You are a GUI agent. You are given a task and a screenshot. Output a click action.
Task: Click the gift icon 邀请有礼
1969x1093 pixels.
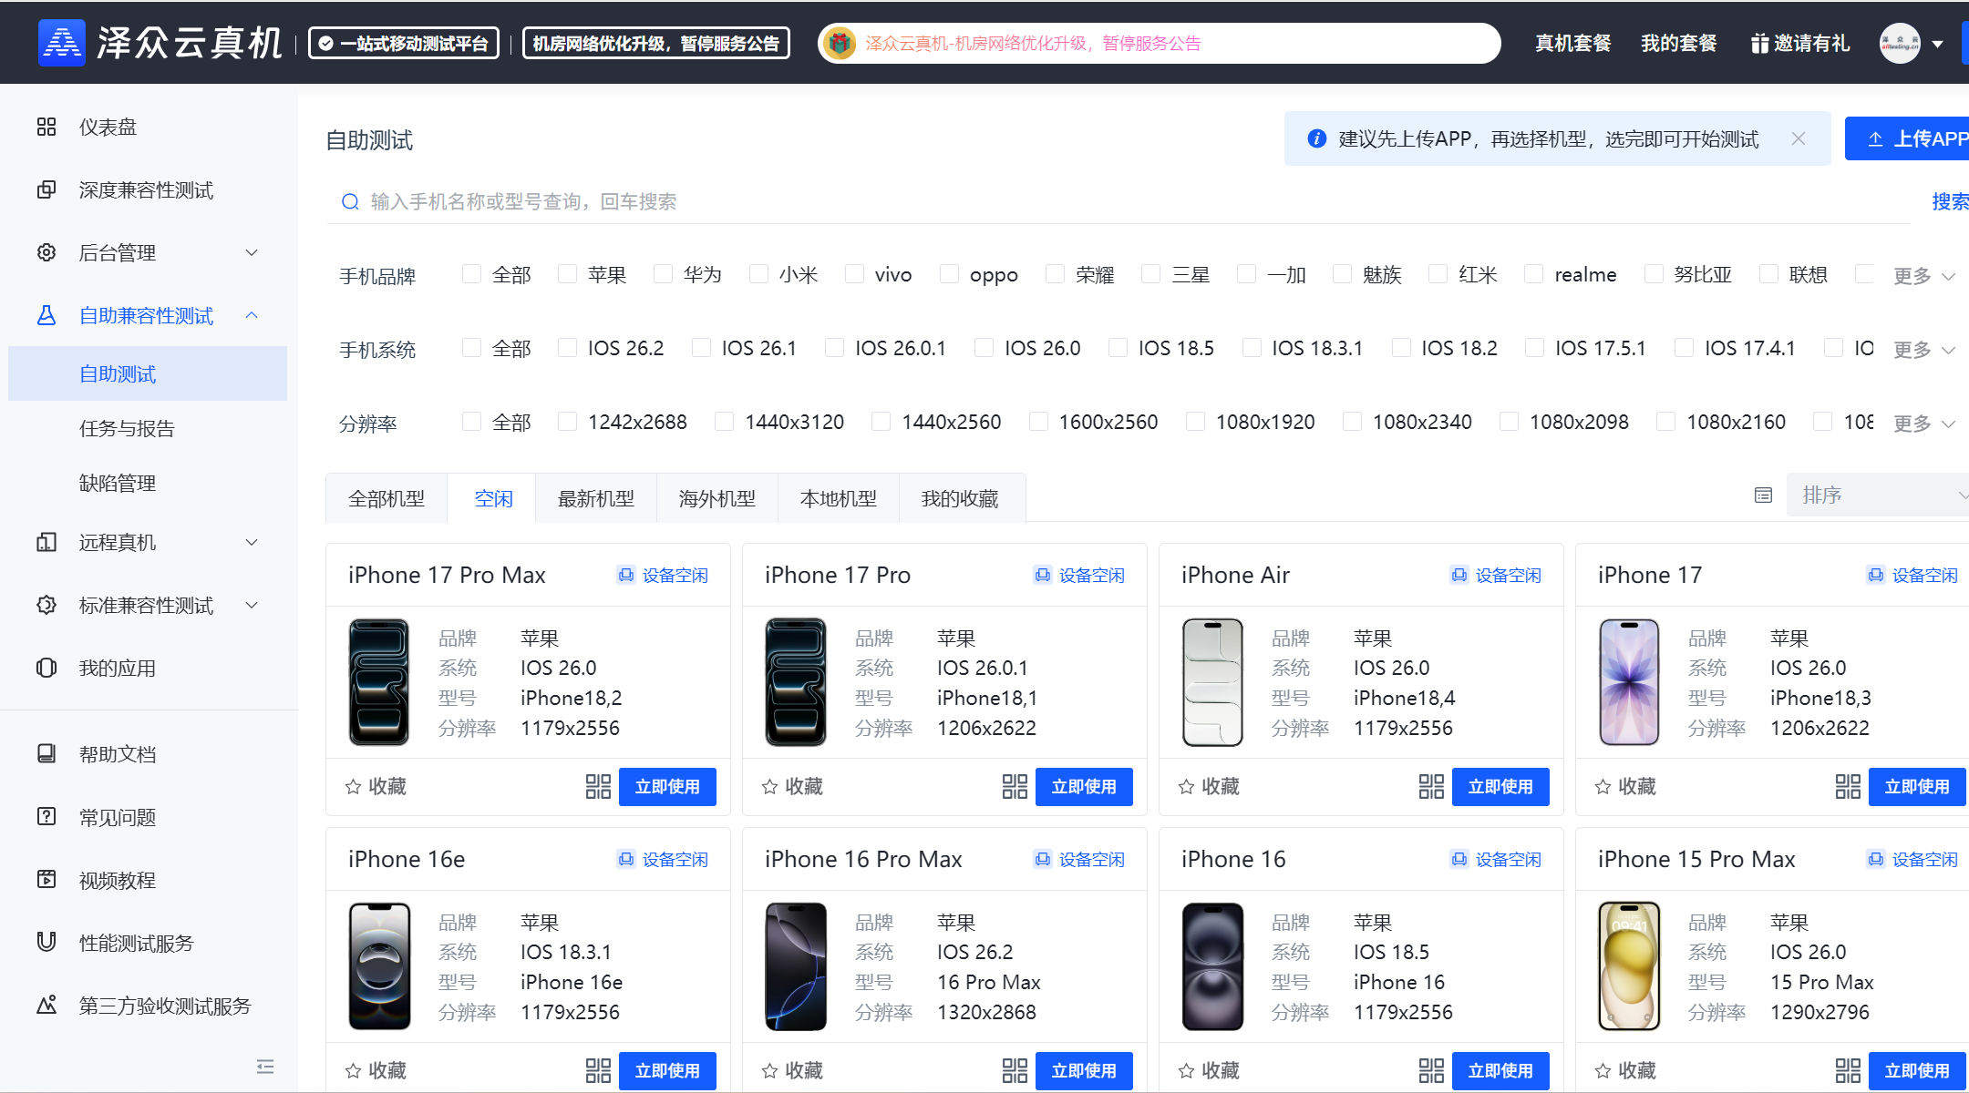[1759, 44]
